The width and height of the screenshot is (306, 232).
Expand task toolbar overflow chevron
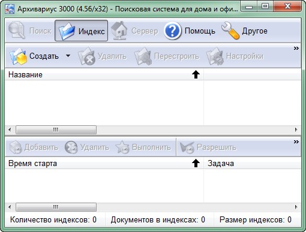pyautogui.click(x=296, y=141)
